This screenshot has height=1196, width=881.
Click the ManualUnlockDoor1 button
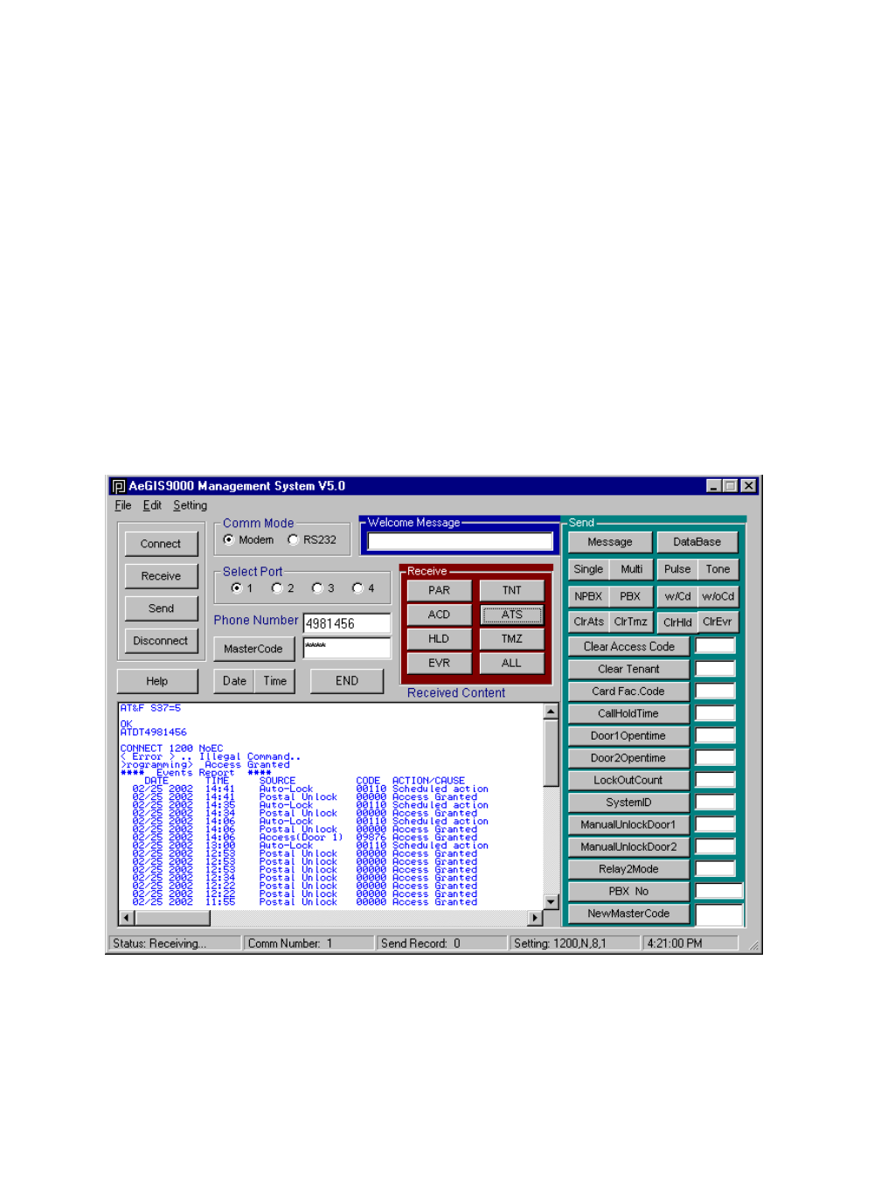(x=629, y=824)
